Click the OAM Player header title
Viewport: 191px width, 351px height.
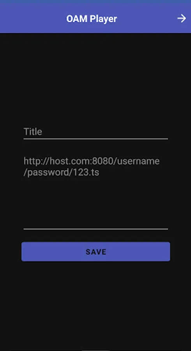pos(92,19)
